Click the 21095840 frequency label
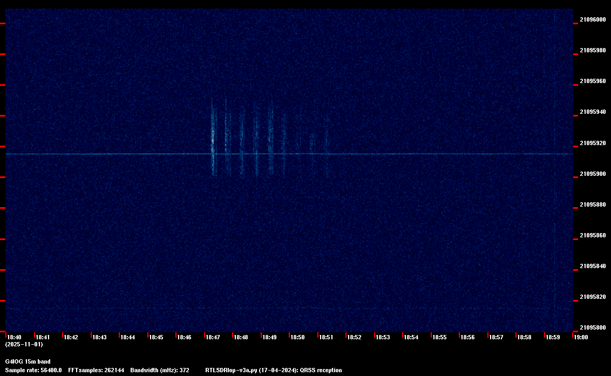The image size is (611, 376). pos(593,266)
